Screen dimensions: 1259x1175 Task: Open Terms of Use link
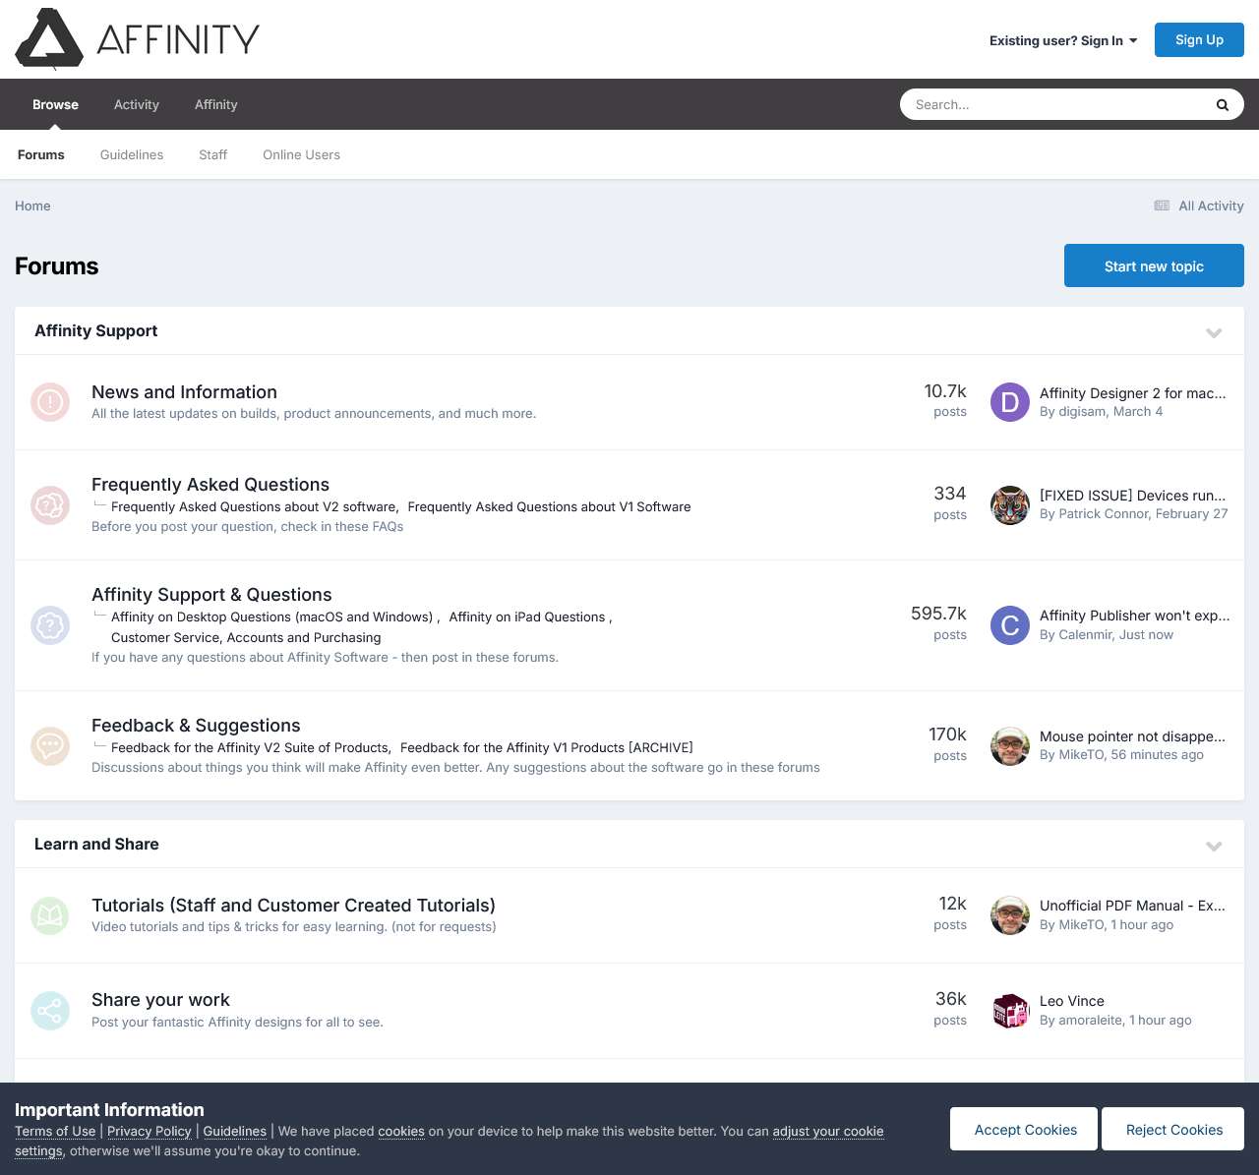pos(55,1131)
